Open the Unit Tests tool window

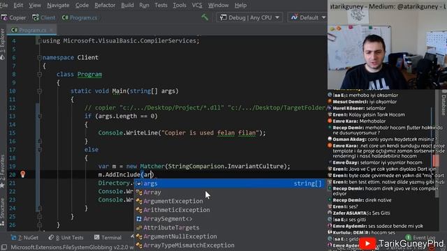click(x=66, y=237)
